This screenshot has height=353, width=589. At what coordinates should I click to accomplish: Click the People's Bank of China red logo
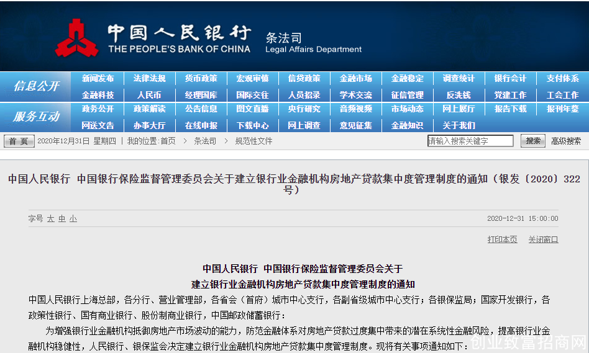point(77,38)
